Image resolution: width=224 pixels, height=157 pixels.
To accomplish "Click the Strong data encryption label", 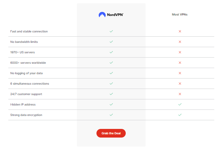I will (27, 115).
